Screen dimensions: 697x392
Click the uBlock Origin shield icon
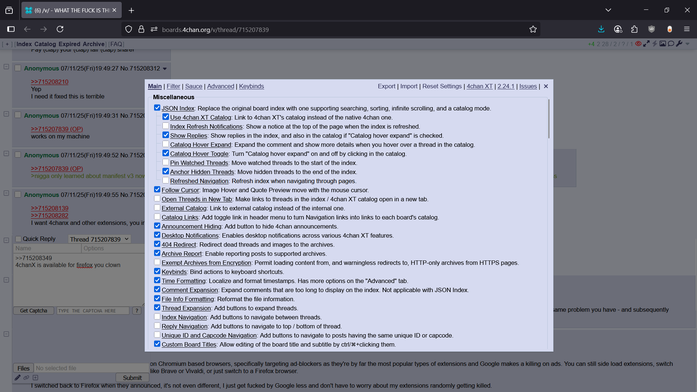[652, 29]
